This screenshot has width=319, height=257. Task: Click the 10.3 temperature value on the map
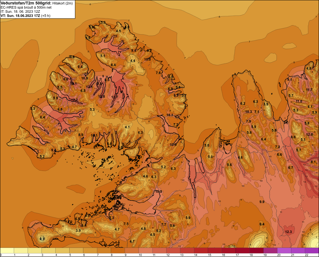[x=249, y=112]
